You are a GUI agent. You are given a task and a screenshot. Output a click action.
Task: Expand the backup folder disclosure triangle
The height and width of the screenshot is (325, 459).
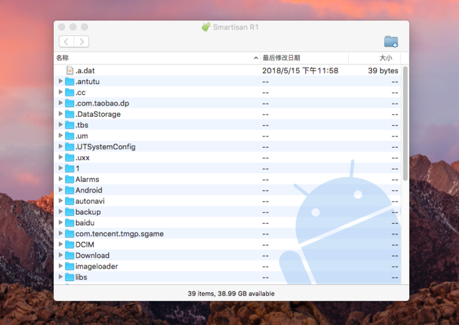pos(60,211)
